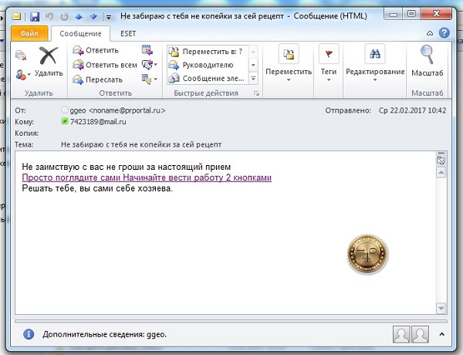Click the Масштаб magnifier button
This screenshot has width=463, height=355.
point(428,61)
